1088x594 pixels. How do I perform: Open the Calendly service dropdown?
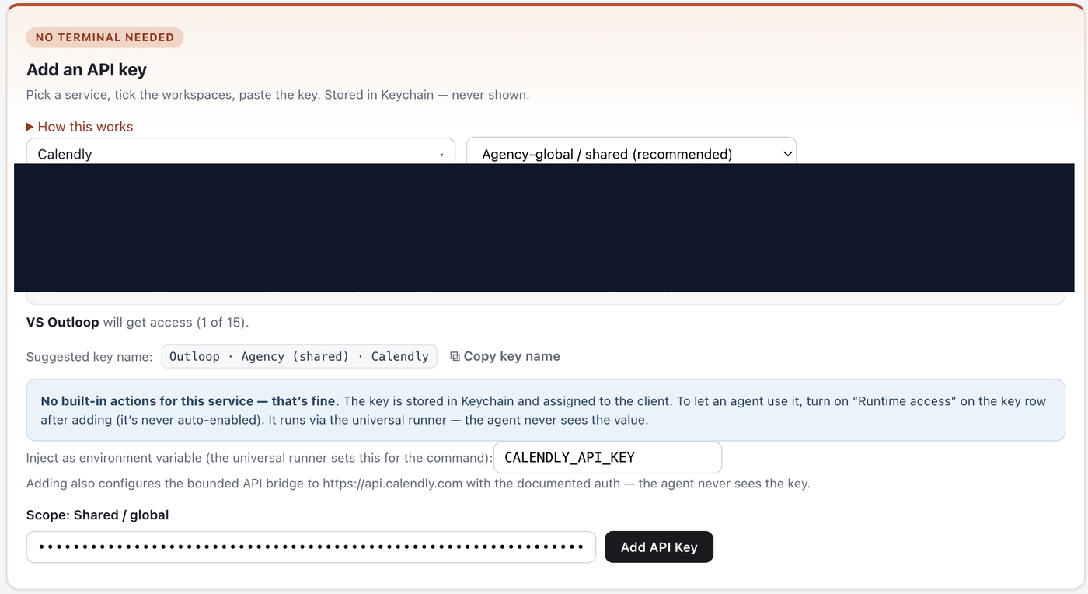click(x=241, y=152)
